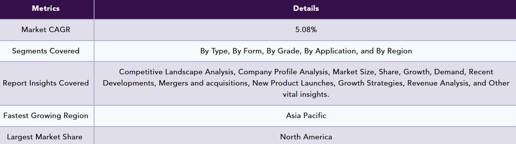This screenshot has height=144, width=516.
Task: Click the Asia Pacific value cell
Action: tap(305, 116)
